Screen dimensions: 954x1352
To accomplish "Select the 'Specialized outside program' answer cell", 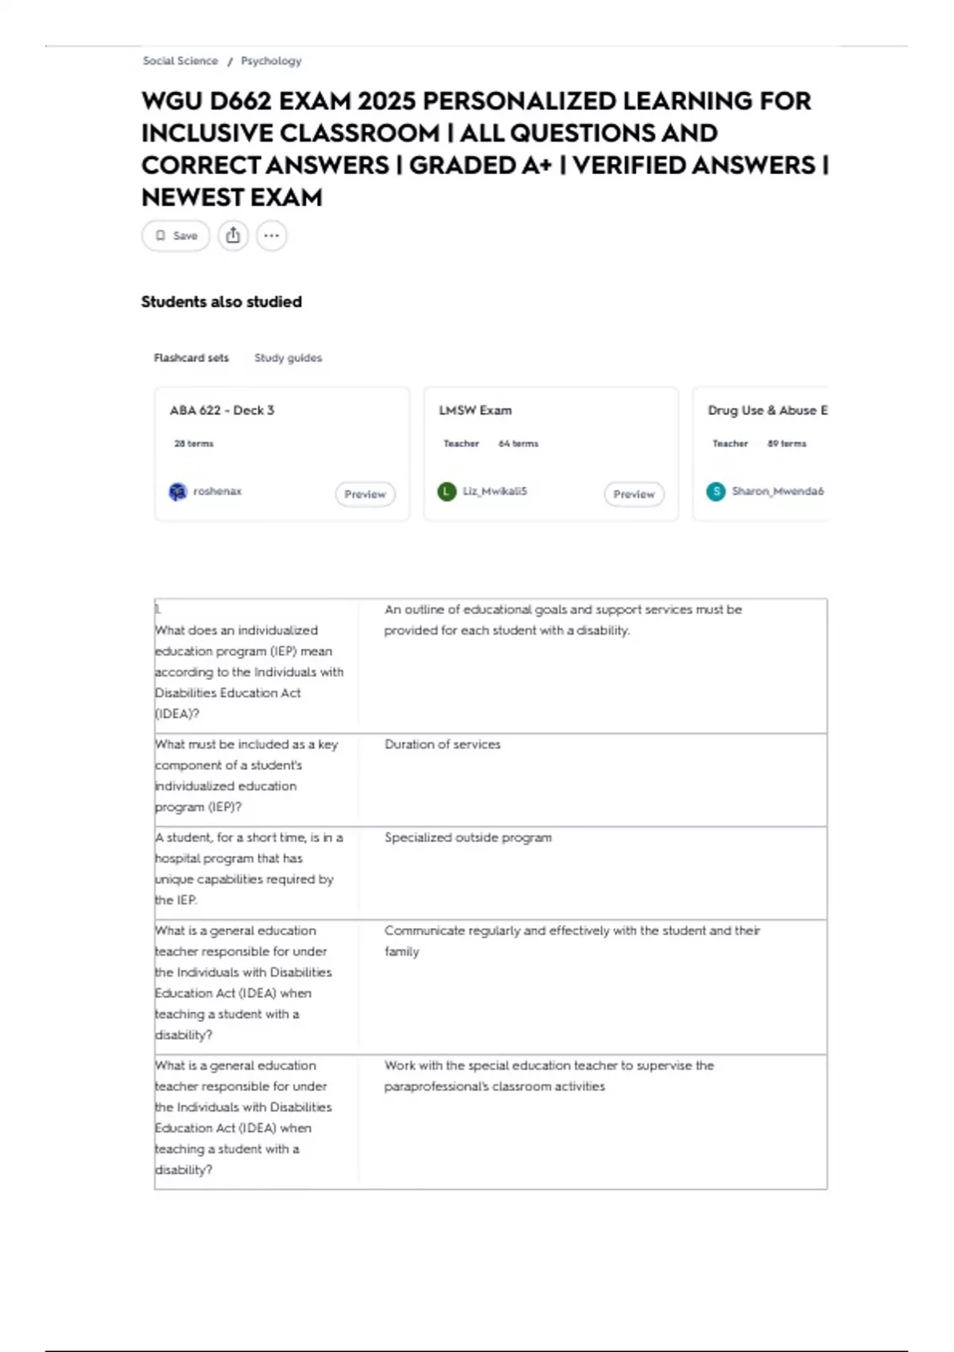I will point(468,837).
